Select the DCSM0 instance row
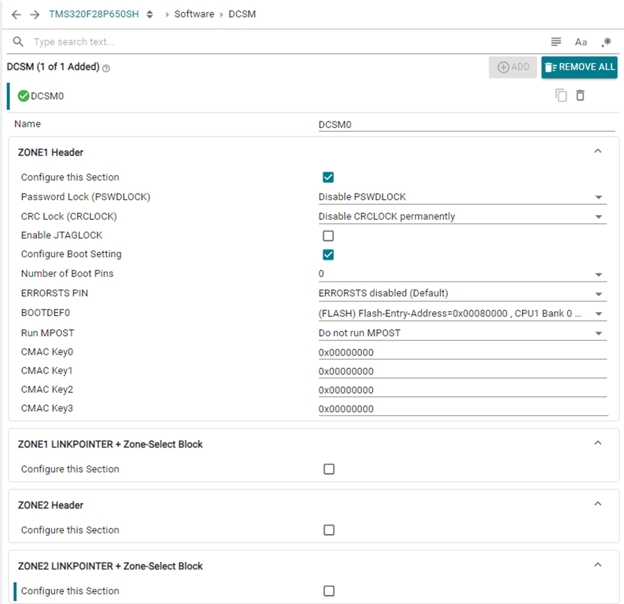Screen dimensions: 624x604 313,96
